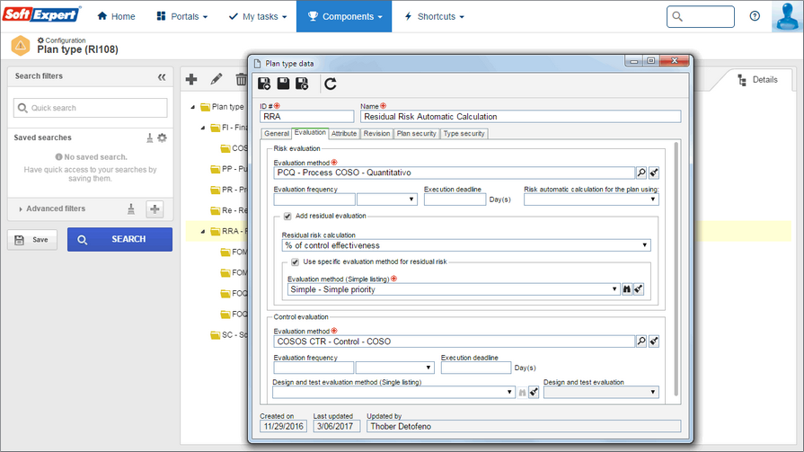This screenshot has height=452, width=804.
Task: Open the My tasks menu
Action: 258,16
